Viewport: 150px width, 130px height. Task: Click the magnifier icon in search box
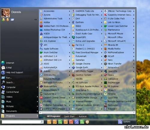click(42, 122)
